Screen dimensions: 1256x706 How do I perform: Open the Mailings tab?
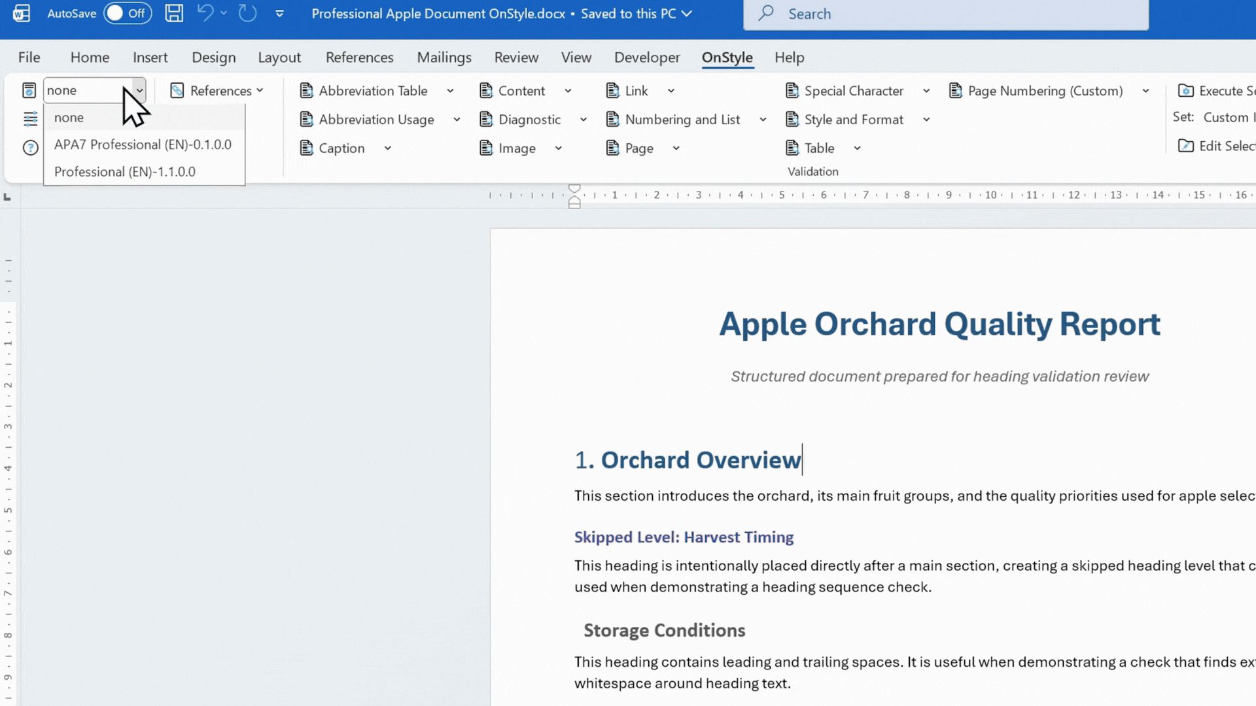444,58
